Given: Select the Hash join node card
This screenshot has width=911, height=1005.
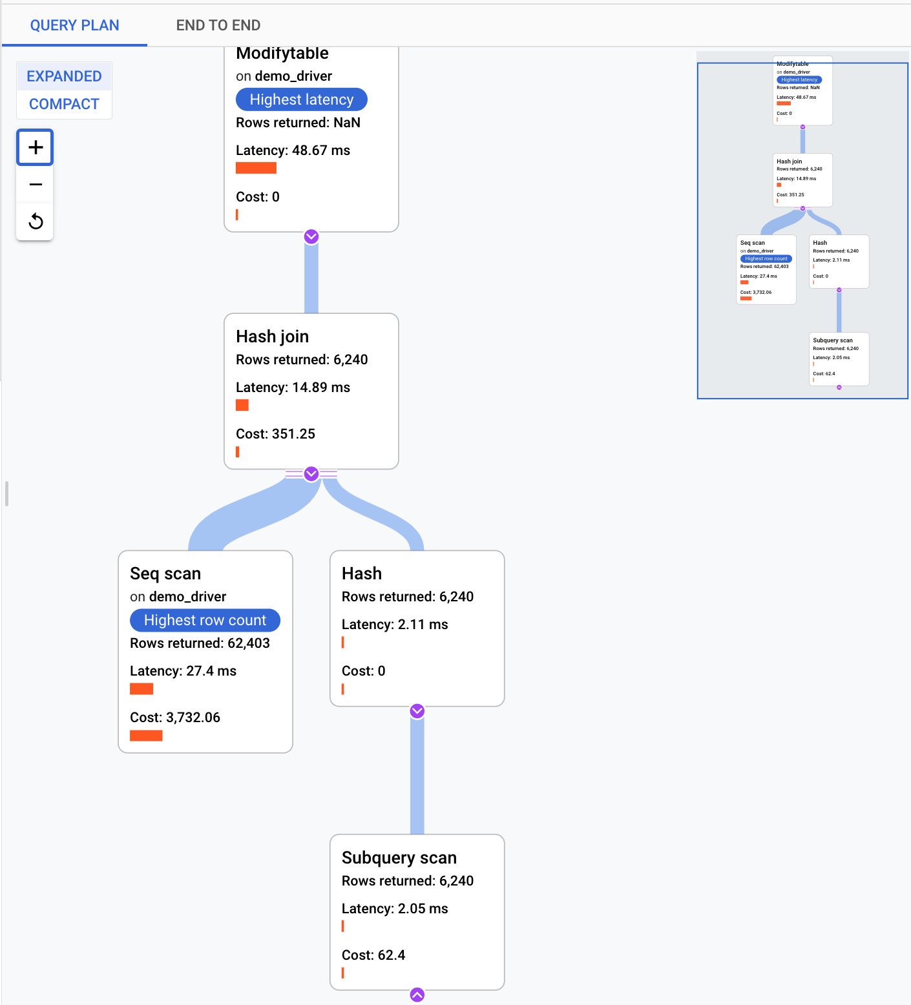Looking at the screenshot, I should tap(311, 391).
